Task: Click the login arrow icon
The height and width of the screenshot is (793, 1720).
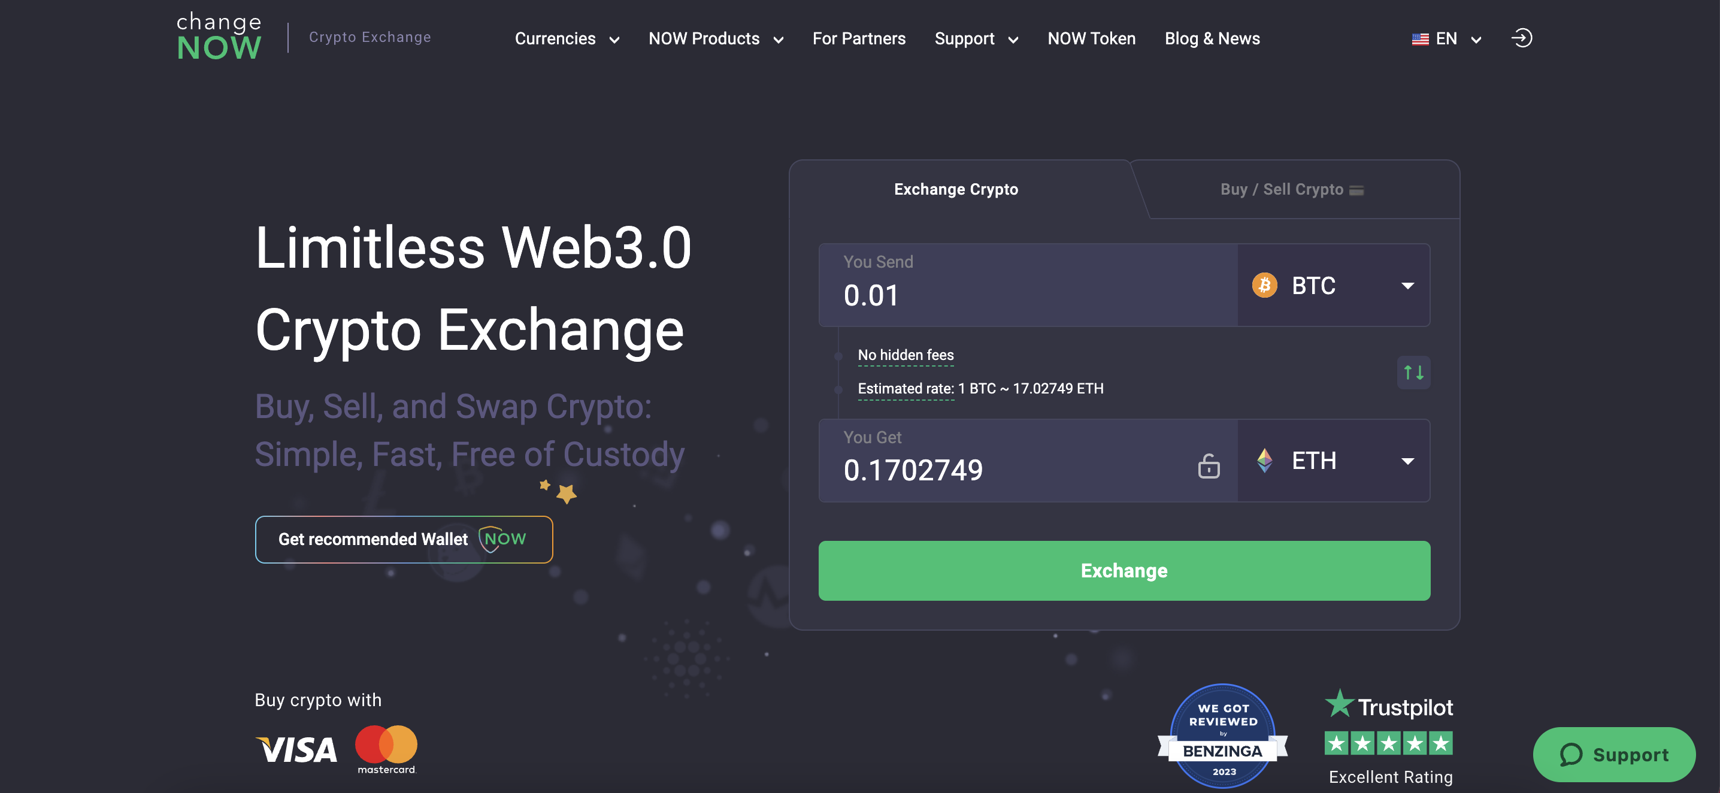Action: [x=1521, y=38]
